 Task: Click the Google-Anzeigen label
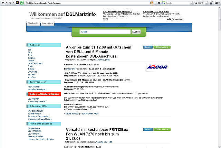click(x=175, y=19)
